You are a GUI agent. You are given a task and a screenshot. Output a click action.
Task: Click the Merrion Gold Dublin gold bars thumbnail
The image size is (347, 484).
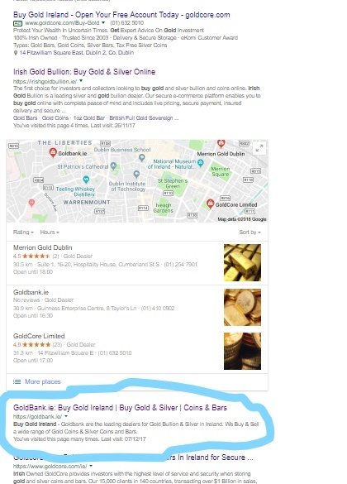pos(242,262)
